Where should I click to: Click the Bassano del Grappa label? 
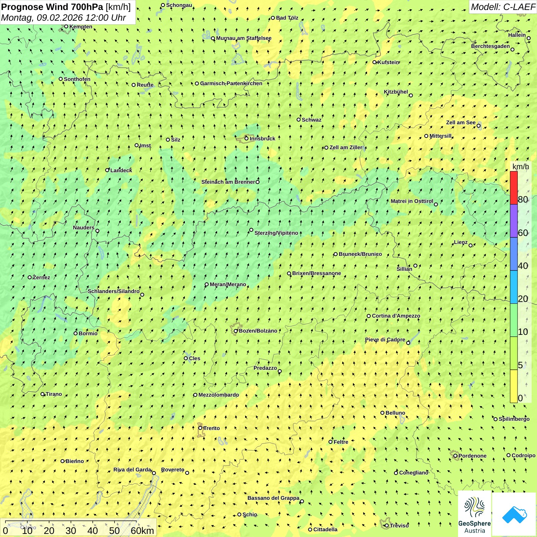coord(273,498)
